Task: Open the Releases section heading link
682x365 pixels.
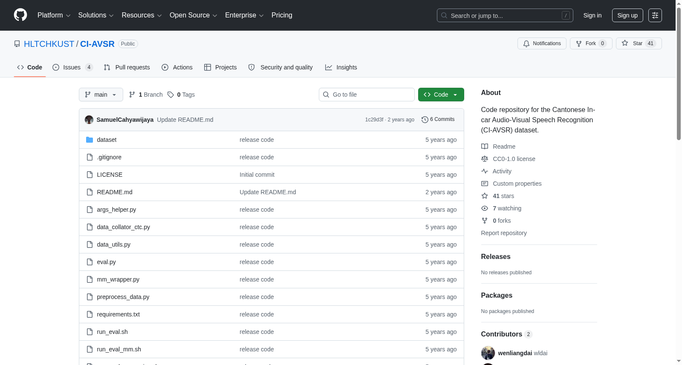Action: [x=496, y=256]
